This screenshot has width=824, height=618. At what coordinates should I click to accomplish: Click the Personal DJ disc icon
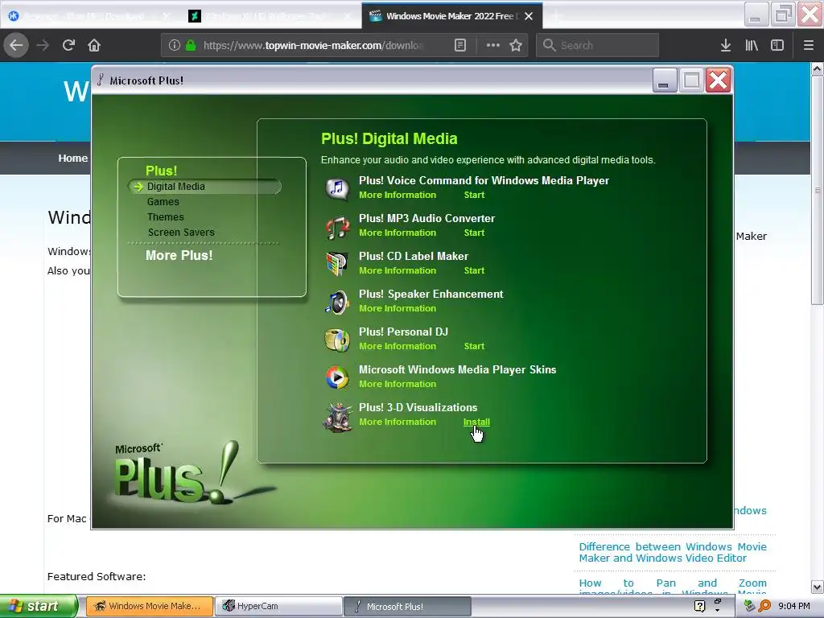point(337,340)
